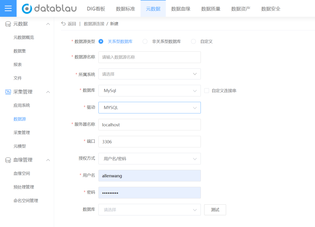Open the bottom 数据库 请选择 dropdown

click(150, 210)
